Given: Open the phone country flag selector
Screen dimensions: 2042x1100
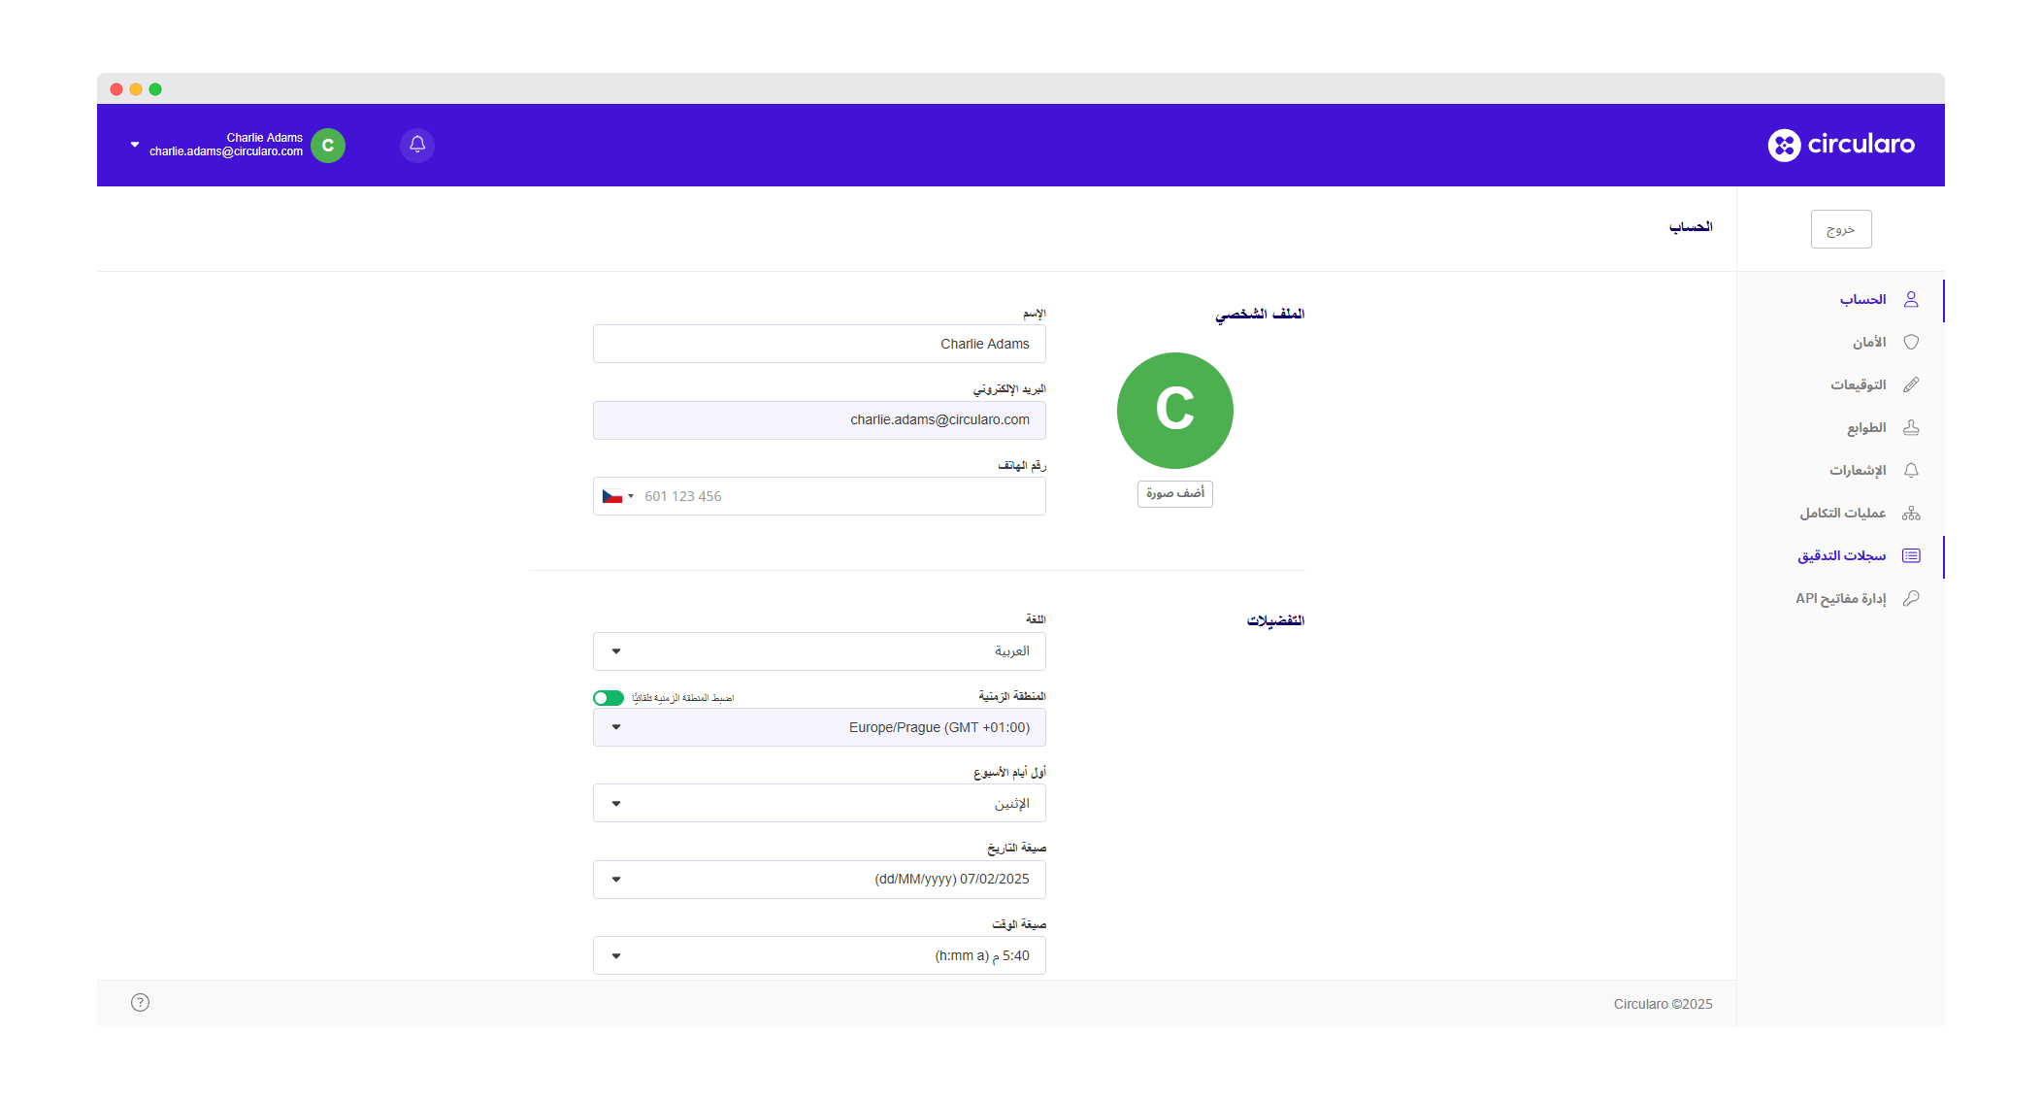Looking at the screenshot, I should tap(617, 496).
